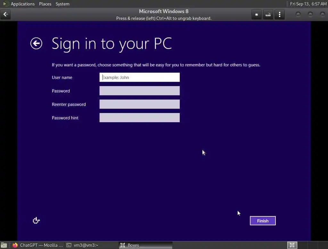Click the terminal icon in taskbar
This screenshot has height=249, width=328.
69,245
